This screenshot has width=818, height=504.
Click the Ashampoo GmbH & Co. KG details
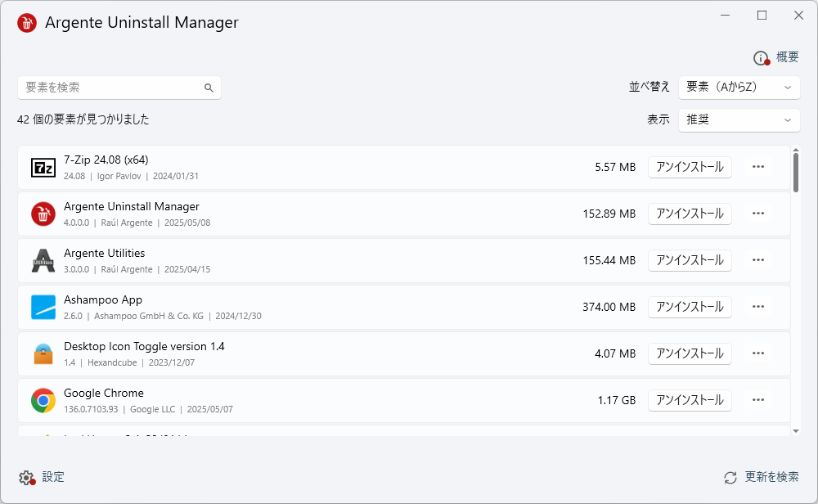coord(162,316)
